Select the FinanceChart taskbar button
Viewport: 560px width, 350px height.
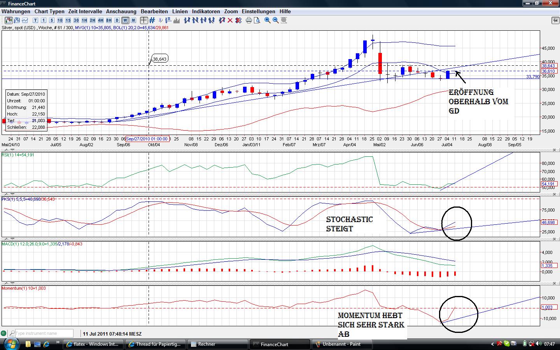(280, 344)
